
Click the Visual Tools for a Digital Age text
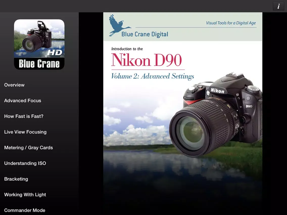[231, 23]
